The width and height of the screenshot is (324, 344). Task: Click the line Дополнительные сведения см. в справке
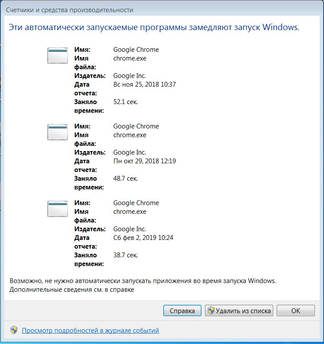pos(72,290)
